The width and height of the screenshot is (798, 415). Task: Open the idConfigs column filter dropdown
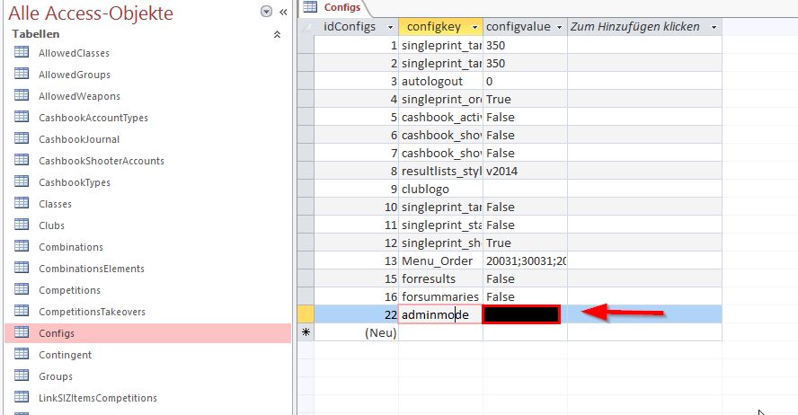388,27
